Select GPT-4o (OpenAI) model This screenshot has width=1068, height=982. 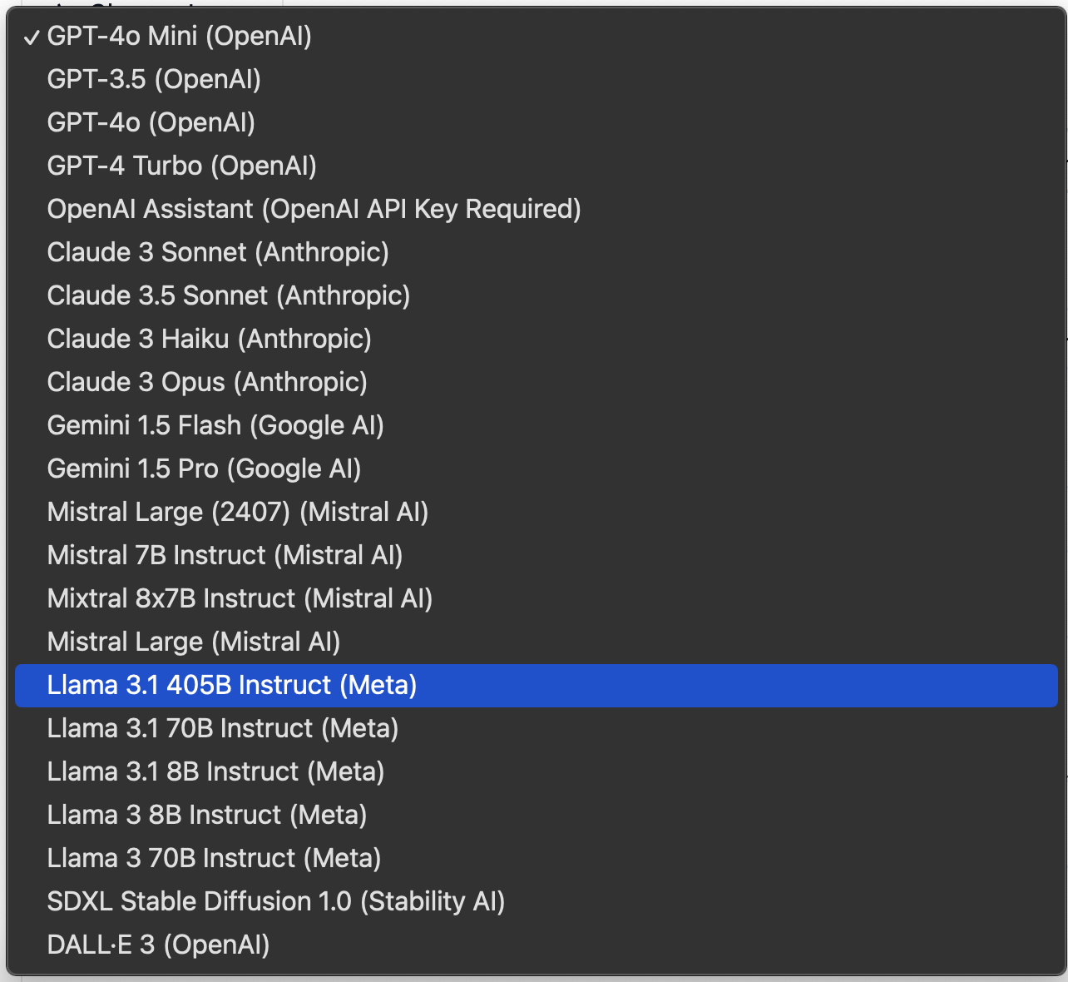point(151,123)
